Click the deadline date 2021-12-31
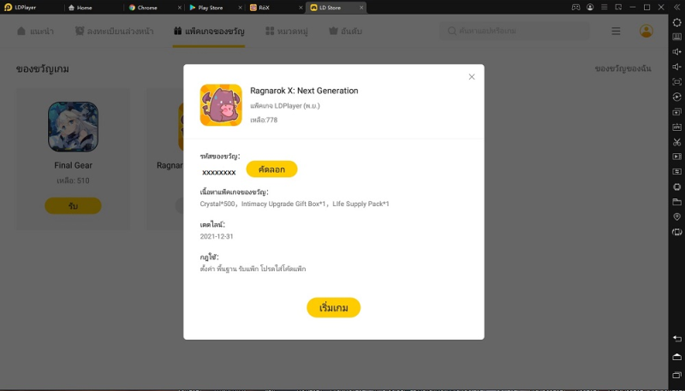685x391 pixels. 217,236
